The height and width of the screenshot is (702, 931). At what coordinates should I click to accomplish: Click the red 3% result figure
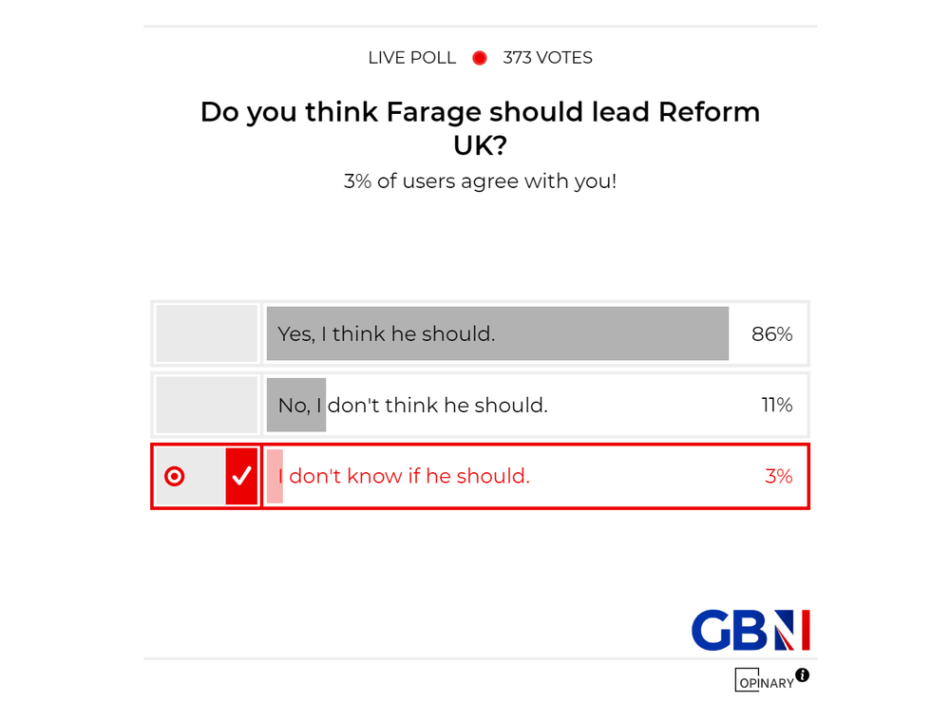778,476
